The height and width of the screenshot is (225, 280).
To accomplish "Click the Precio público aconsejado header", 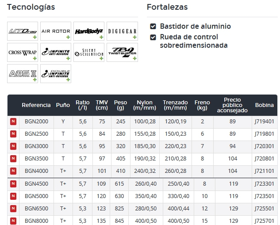I will point(232,105).
